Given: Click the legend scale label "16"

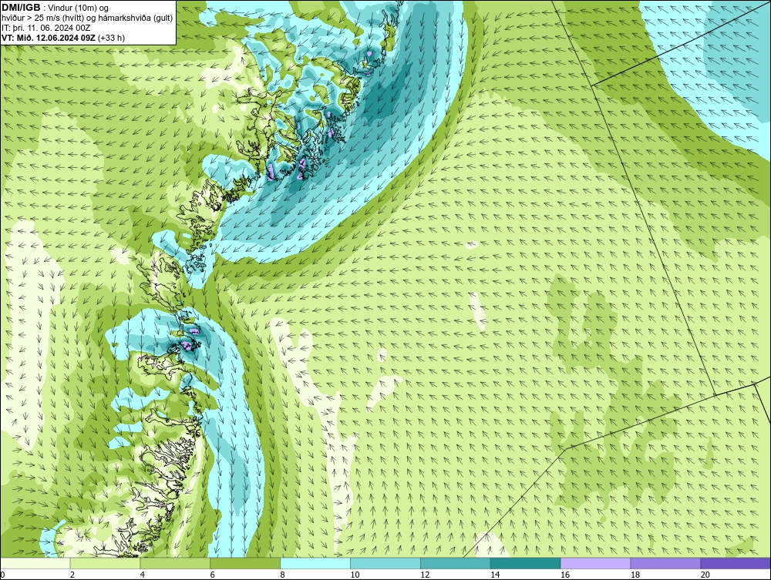Looking at the screenshot, I should (x=565, y=575).
